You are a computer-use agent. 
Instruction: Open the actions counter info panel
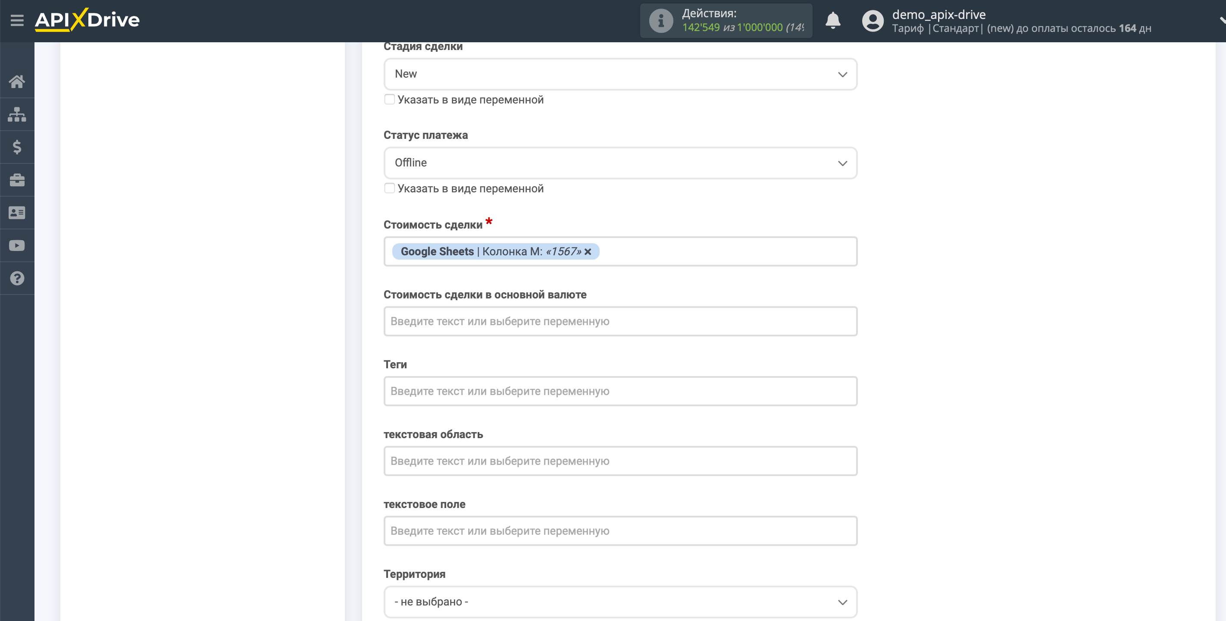point(659,21)
